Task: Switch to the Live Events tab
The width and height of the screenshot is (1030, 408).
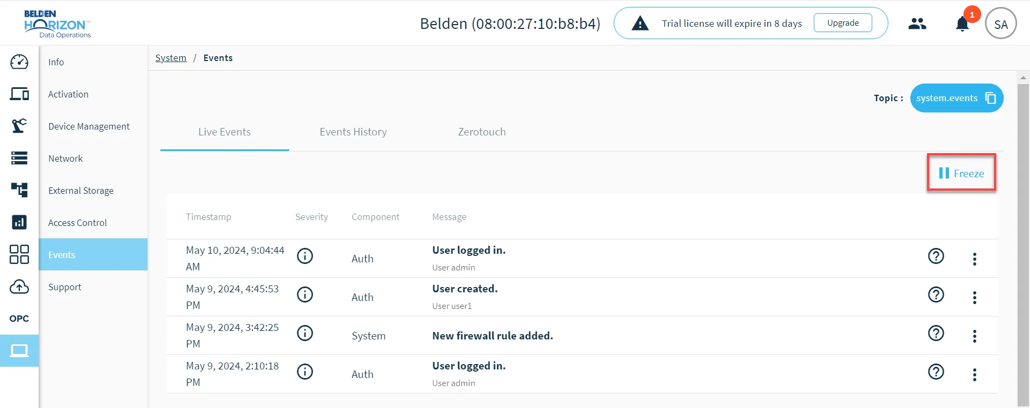Action: click(x=224, y=132)
